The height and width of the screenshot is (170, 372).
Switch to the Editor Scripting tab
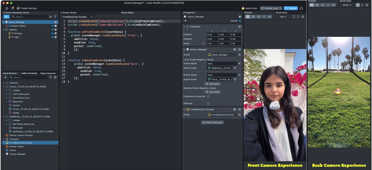[x=29, y=73]
